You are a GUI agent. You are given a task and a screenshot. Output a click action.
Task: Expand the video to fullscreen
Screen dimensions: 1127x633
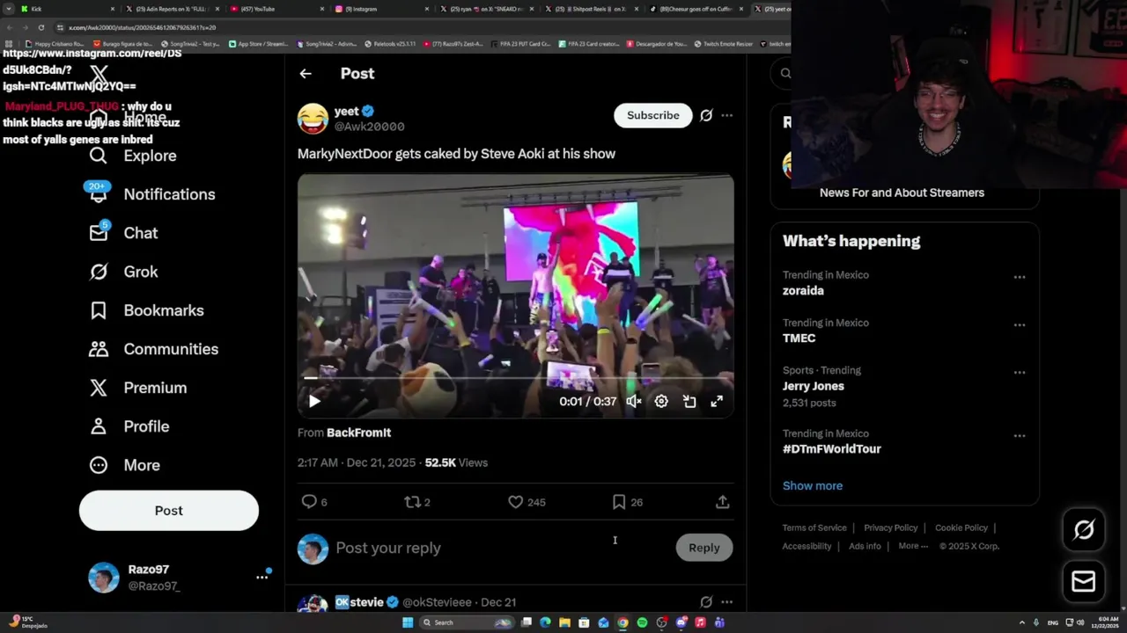pos(717,402)
